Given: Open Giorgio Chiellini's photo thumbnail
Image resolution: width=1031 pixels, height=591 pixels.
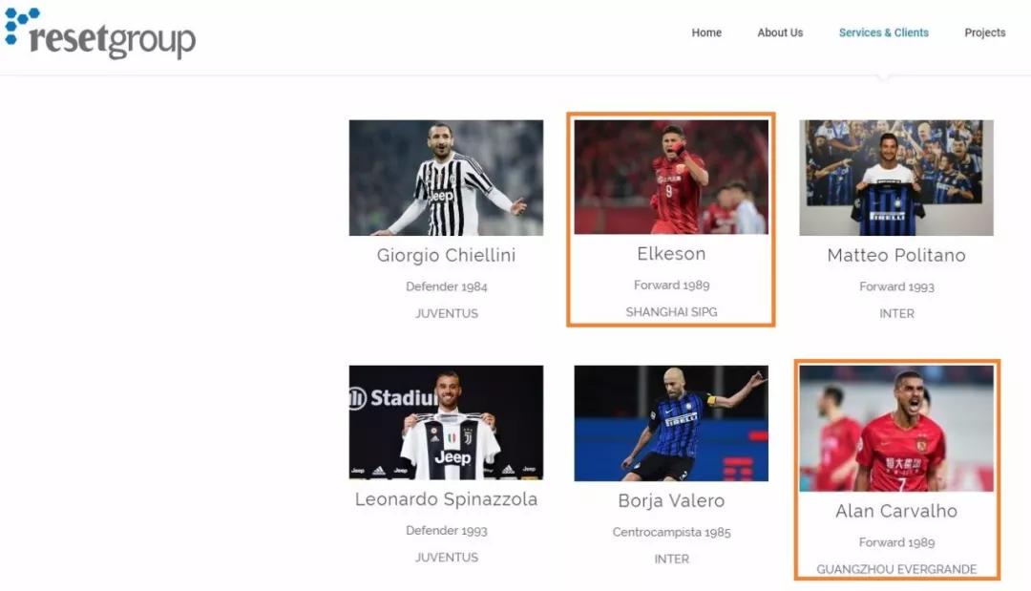Looking at the screenshot, I should [x=446, y=178].
